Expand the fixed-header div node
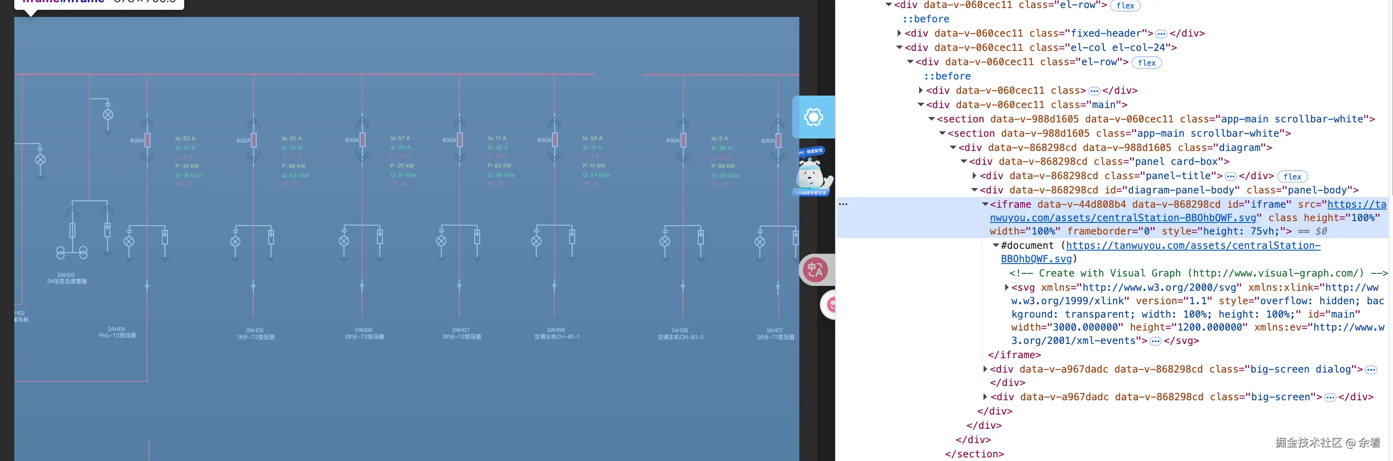 899,34
